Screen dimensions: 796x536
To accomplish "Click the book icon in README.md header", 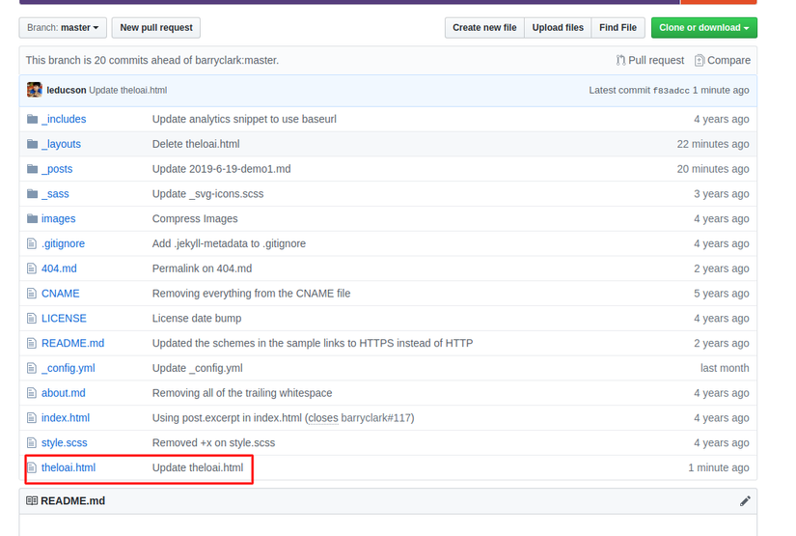I will 32,501.
